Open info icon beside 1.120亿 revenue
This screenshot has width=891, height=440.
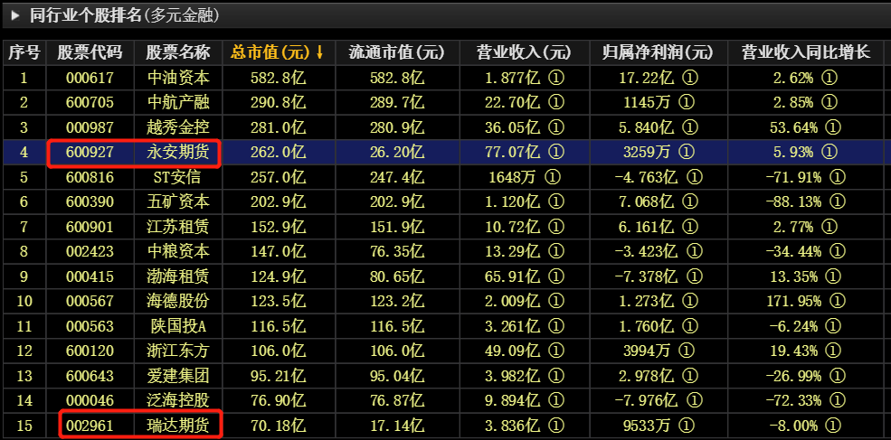point(556,202)
